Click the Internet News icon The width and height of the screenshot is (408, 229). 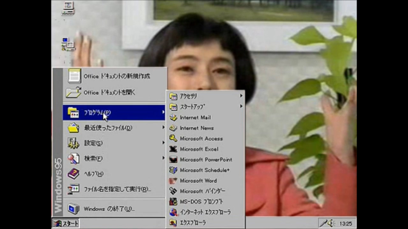point(173,128)
